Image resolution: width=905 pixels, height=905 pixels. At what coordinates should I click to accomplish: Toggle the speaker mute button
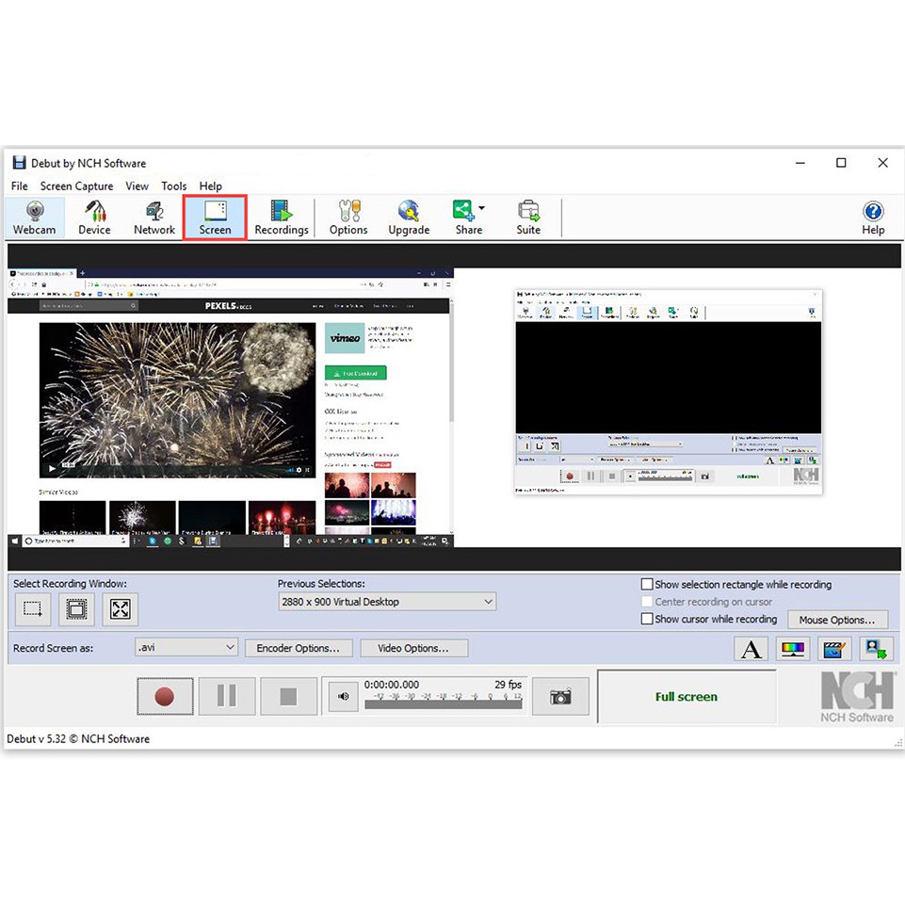[344, 697]
